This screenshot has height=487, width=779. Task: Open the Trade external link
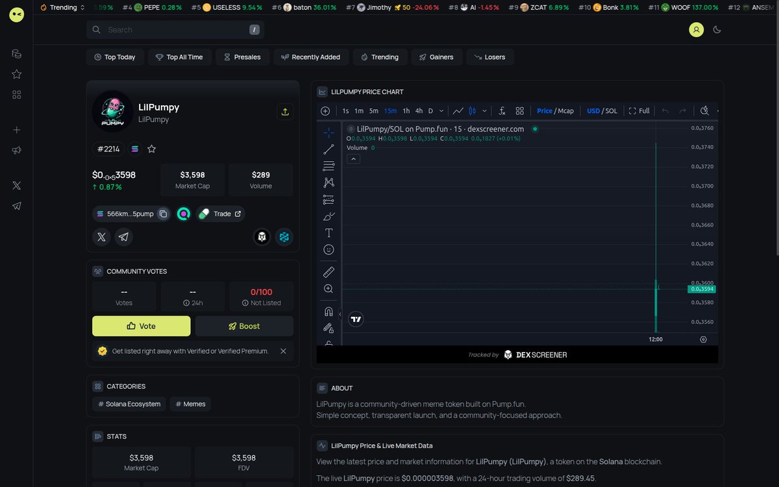[220, 214]
